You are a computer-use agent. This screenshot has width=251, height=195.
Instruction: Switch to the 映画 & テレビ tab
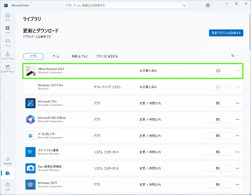tap(80, 56)
